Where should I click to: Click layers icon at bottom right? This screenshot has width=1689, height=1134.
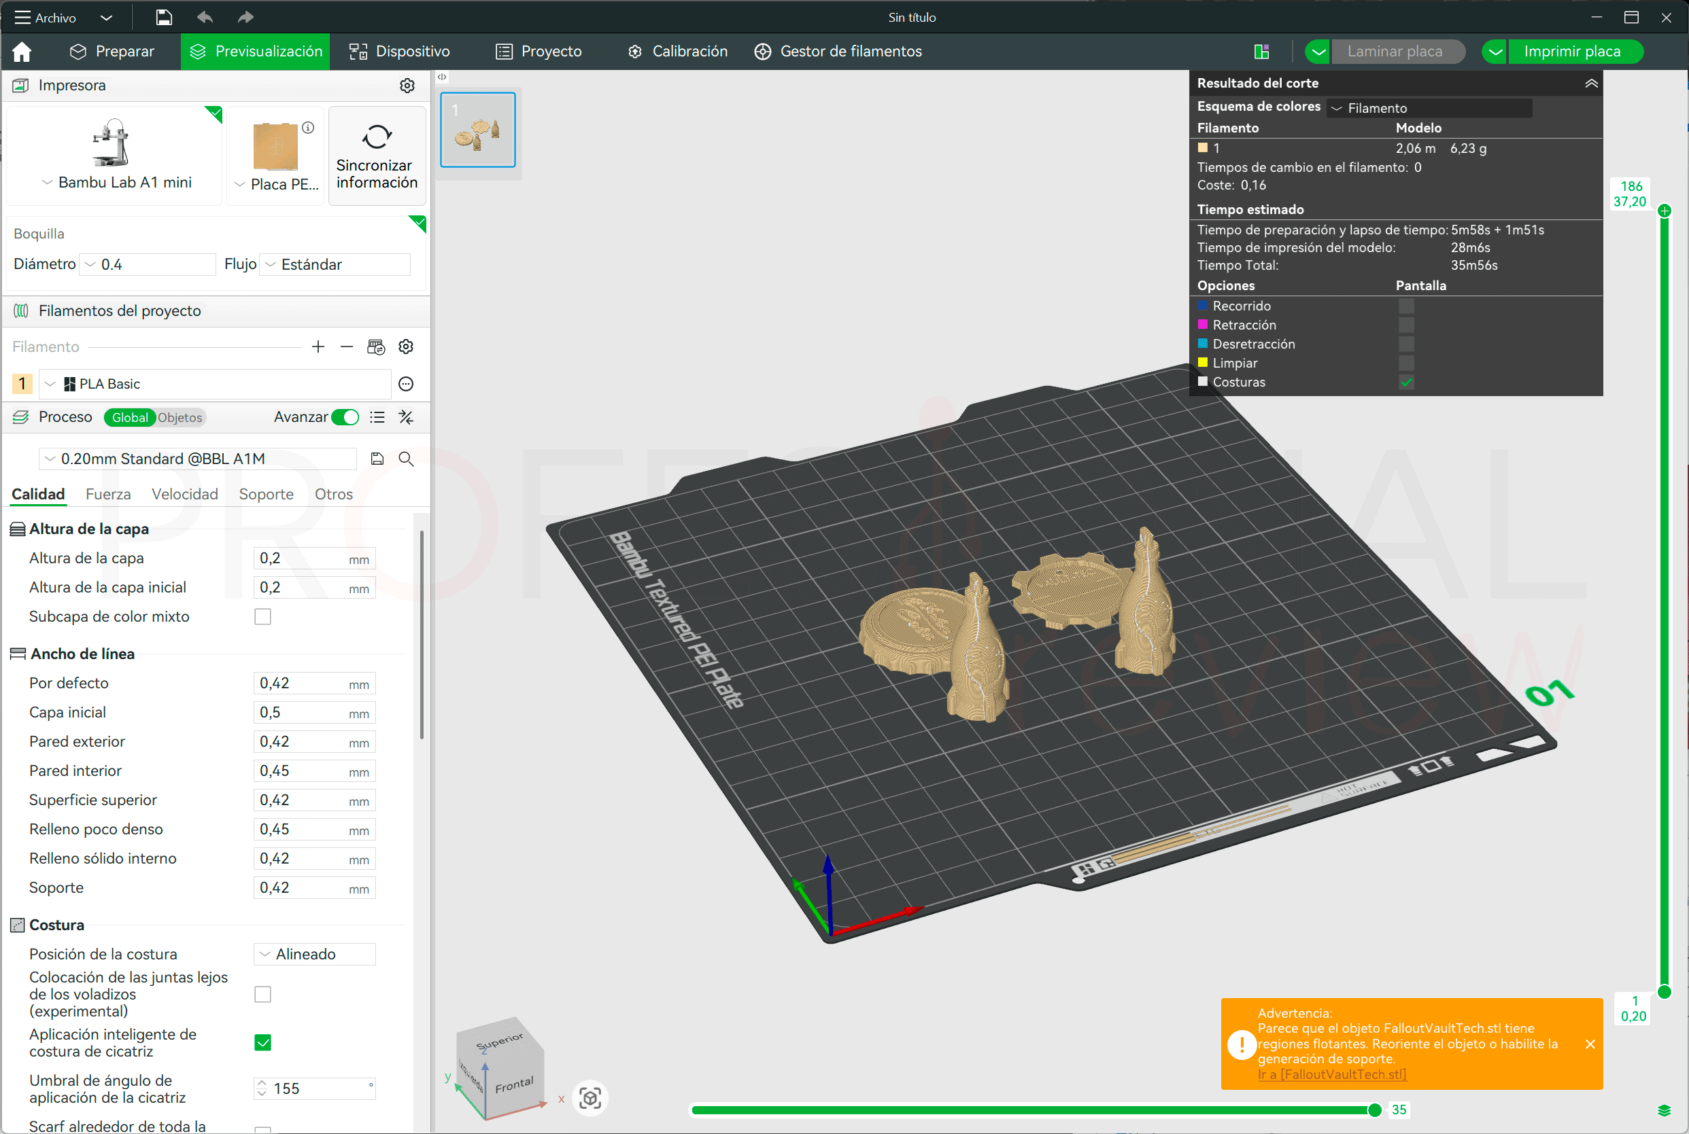(1665, 1110)
